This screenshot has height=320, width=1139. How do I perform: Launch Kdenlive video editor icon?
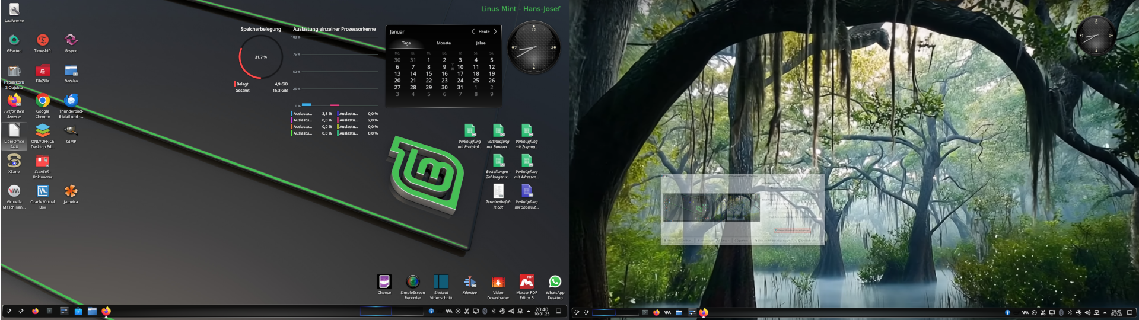click(470, 282)
